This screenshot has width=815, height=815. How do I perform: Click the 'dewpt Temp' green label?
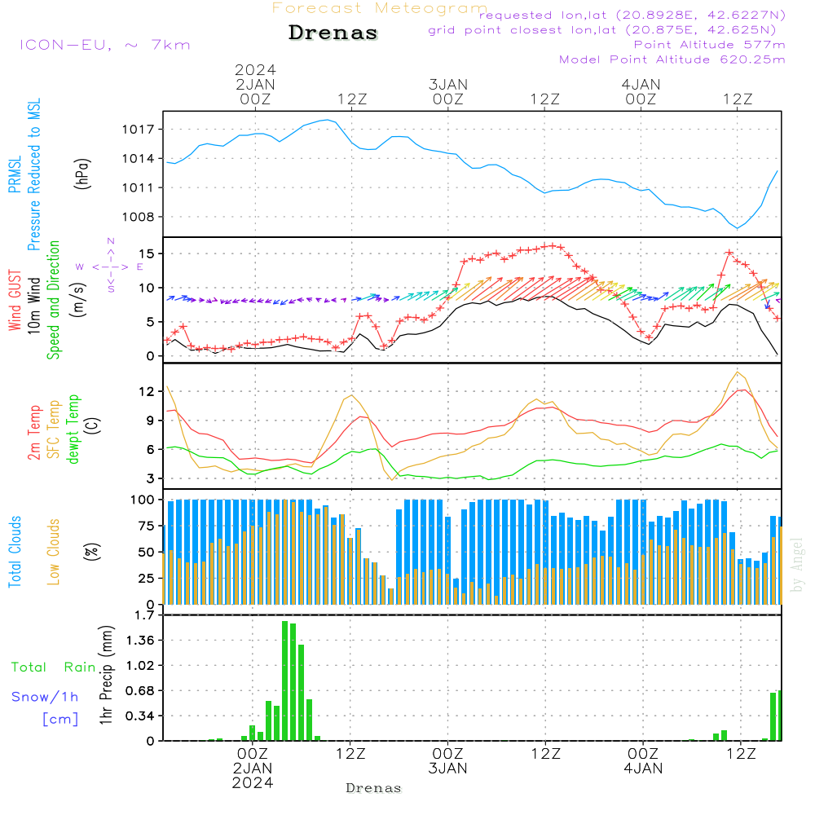(x=73, y=429)
